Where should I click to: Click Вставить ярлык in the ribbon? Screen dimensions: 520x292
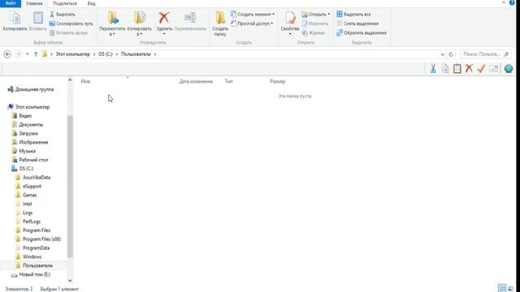[68, 32]
